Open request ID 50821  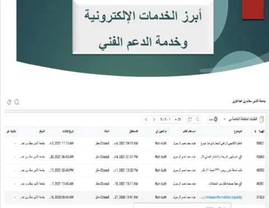coord(261,143)
